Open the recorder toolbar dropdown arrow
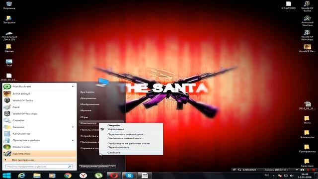The width and height of the screenshot is (318, 179). pos(297,170)
